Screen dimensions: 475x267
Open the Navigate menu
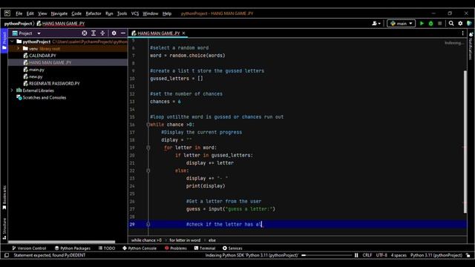[x=59, y=13]
